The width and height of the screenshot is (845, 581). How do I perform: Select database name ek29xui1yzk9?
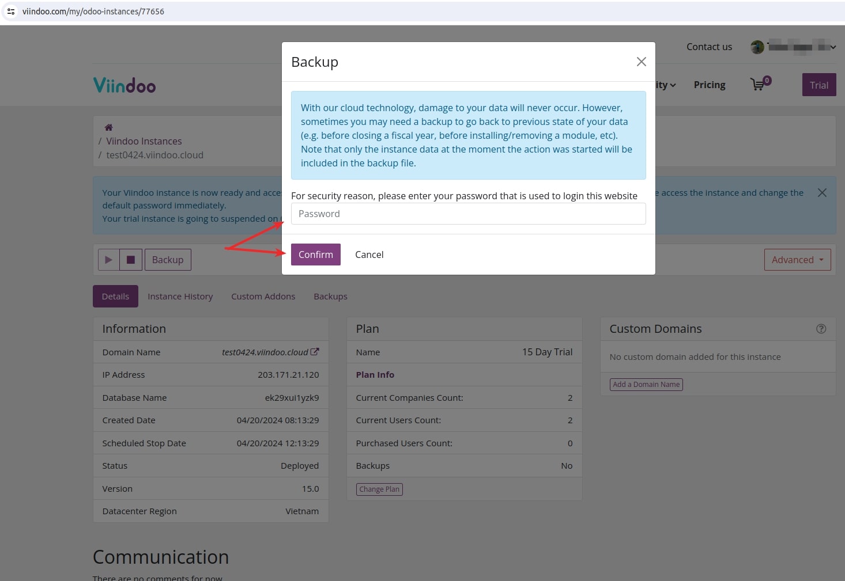coord(292,398)
